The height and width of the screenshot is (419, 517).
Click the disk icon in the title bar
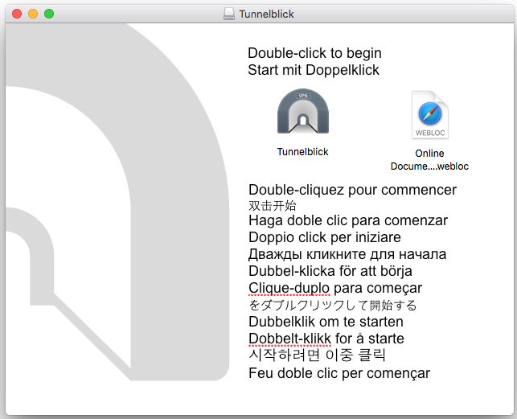pyautogui.click(x=229, y=14)
